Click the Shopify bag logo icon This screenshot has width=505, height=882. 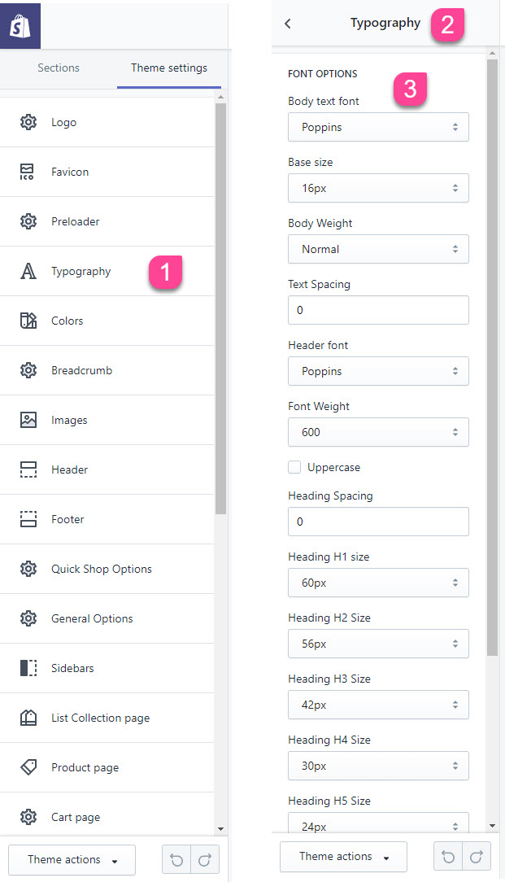[x=20, y=26]
